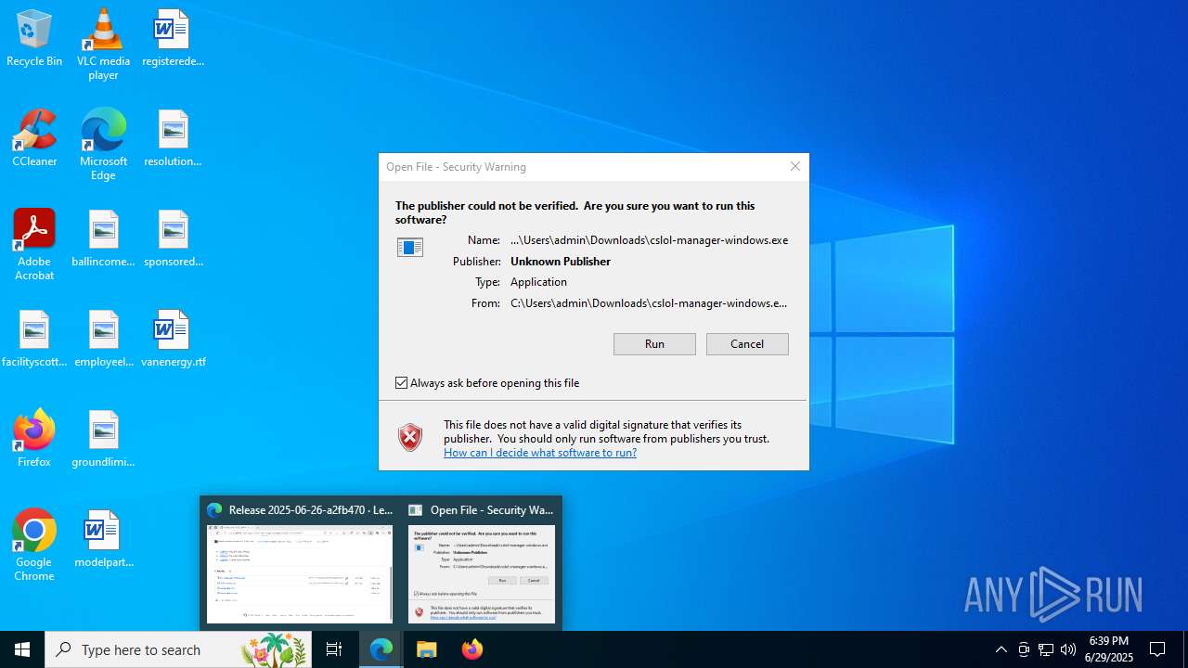Image resolution: width=1188 pixels, height=668 pixels.
Task: Click the Firefox taskbar icon
Action: 472,649
